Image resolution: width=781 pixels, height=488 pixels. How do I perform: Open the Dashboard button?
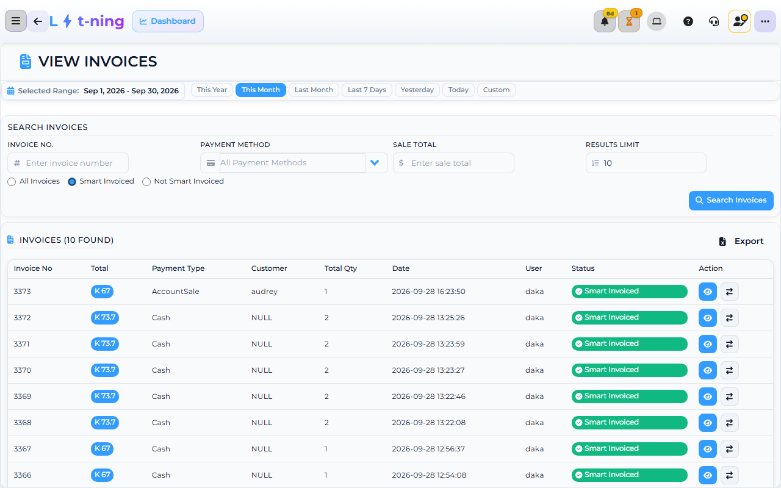click(168, 21)
